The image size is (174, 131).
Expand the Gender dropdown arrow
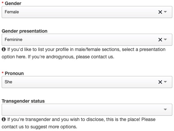pyautogui.click(x=165, y=12)
